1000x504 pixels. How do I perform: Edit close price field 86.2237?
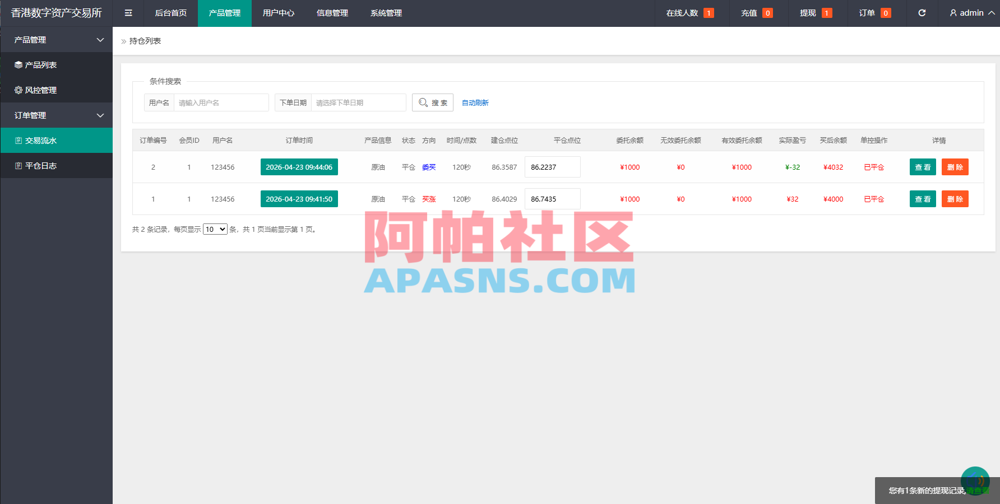click(x=553, y=167)
